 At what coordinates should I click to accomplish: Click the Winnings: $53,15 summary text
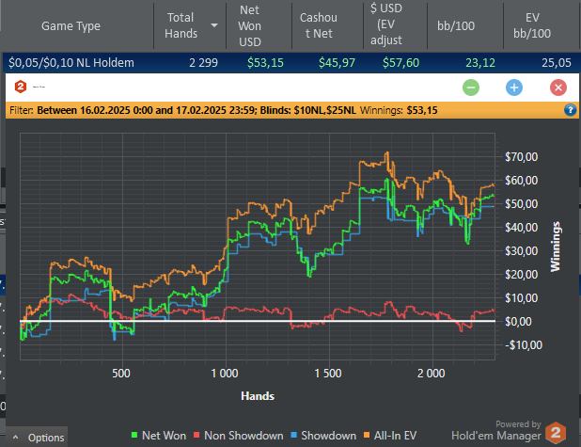(x=399, y=110)
